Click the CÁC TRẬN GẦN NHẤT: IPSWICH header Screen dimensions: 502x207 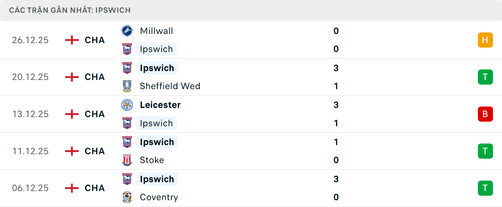point(70,10)
